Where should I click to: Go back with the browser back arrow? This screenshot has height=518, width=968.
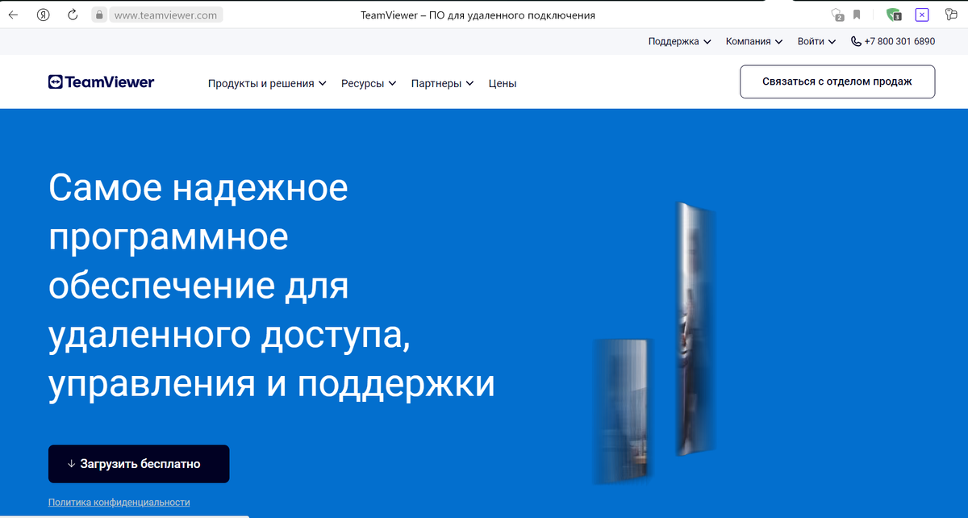click(13, 15)
